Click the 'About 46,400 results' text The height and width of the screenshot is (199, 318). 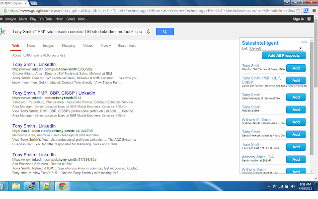pyautogui.click(x=39, y=55)
